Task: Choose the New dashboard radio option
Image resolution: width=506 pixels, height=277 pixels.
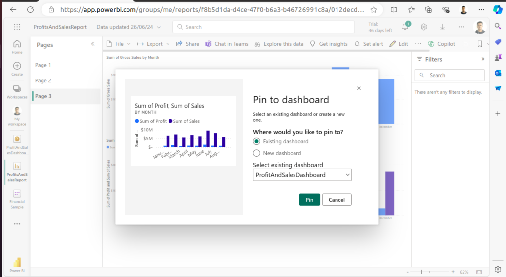Action: click(257, 153)
